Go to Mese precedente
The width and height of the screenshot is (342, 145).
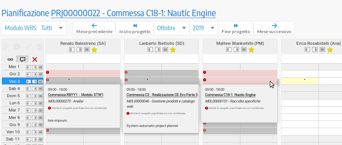(x=94, y=28)
